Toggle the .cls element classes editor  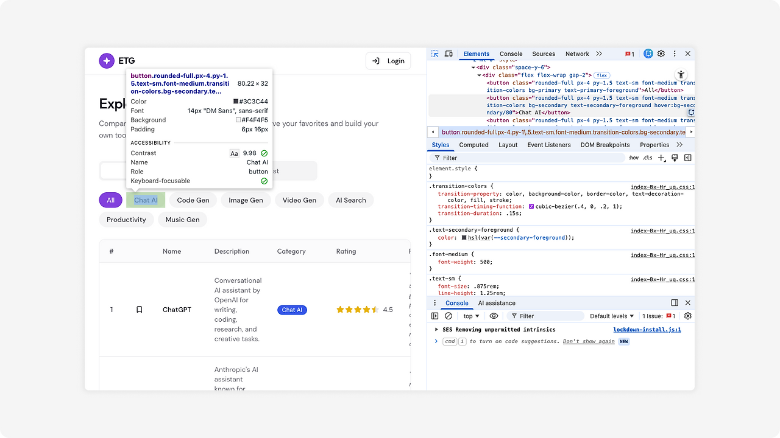pyautogui.click(x=648, y=158)
